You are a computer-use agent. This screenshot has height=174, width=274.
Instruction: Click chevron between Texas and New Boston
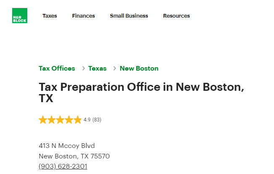tap(115, 69)
